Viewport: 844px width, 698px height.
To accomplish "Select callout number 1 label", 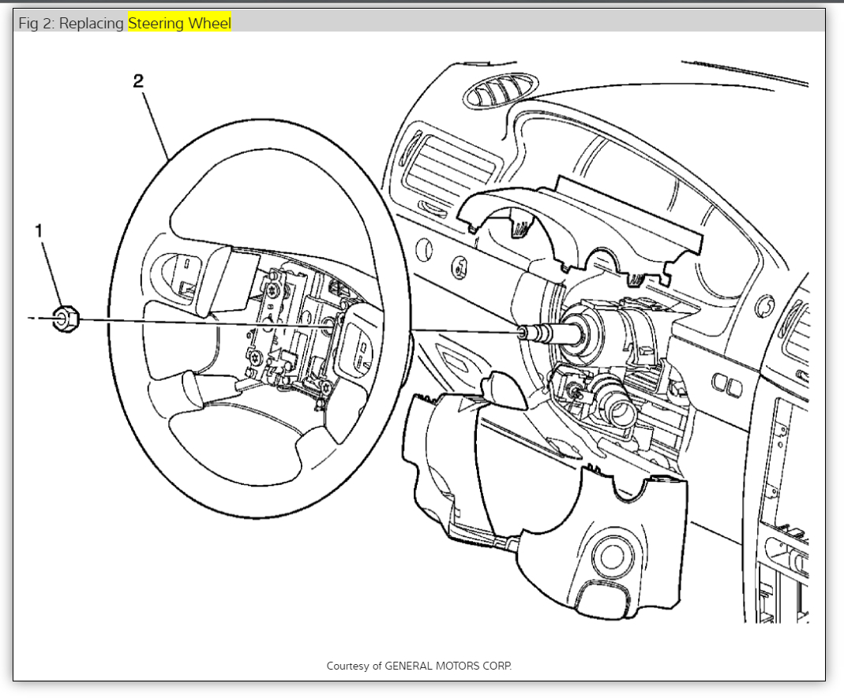I will [38, 230].
